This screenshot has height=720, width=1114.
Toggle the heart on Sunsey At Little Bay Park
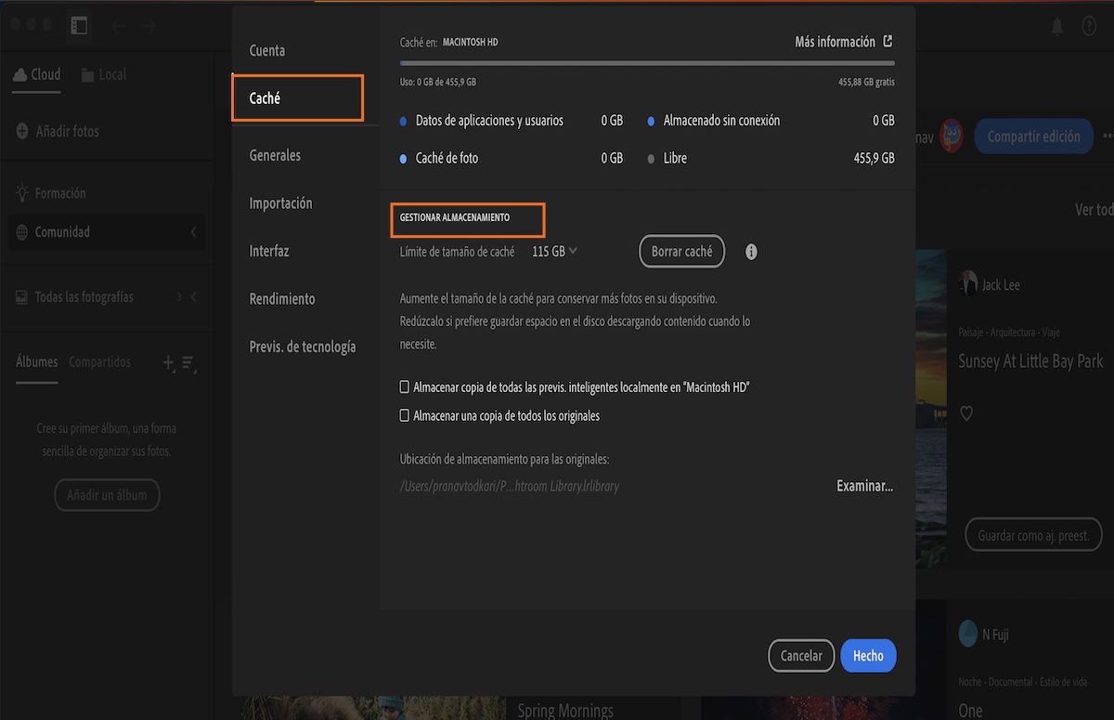pyautogui.click(x=966, y=412)
